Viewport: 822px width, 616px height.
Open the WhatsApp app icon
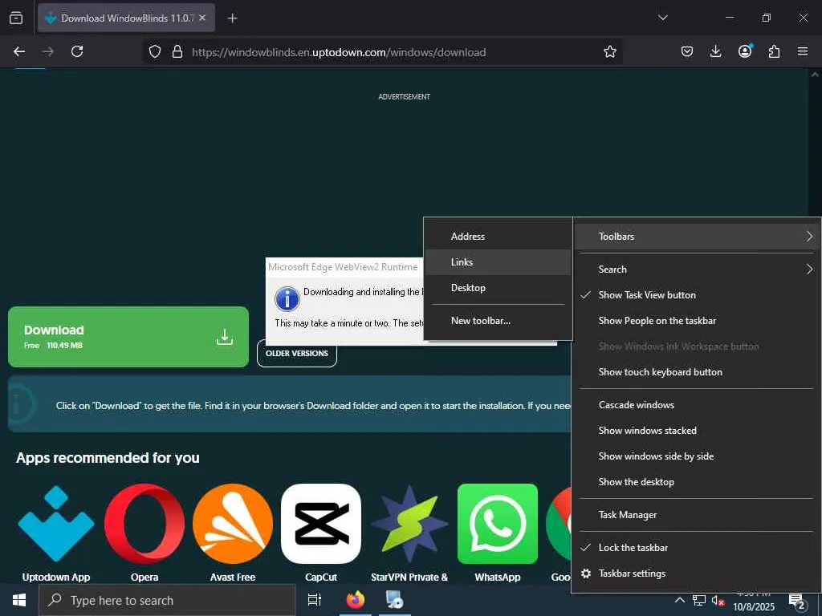498,524
